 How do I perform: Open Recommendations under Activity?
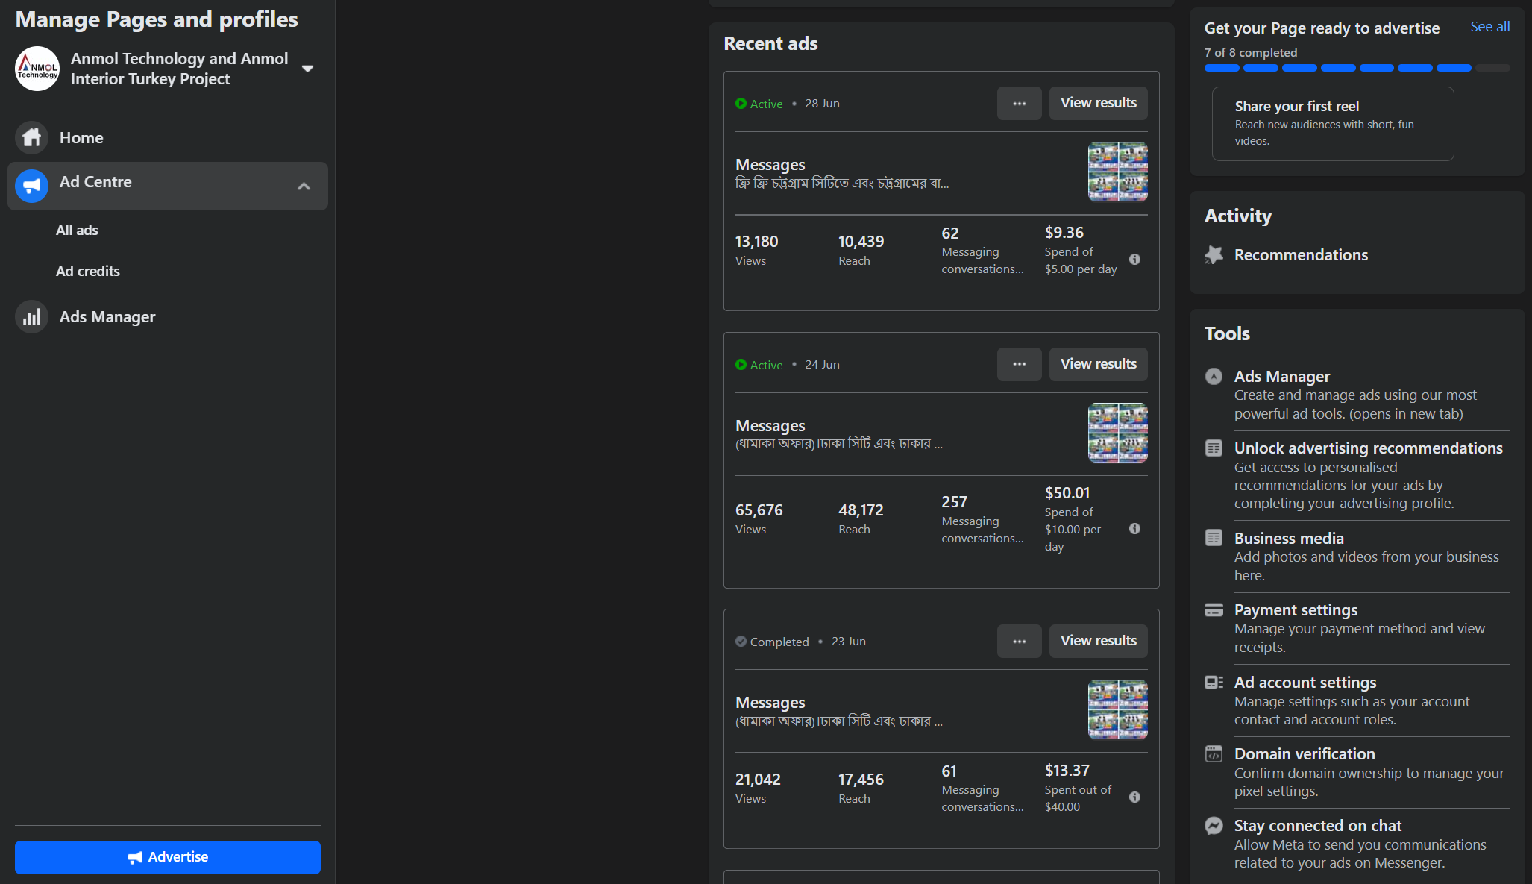point(1300,255)
